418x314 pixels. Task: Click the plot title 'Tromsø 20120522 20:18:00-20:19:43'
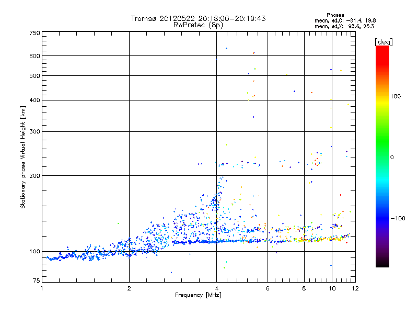[198, 18]
